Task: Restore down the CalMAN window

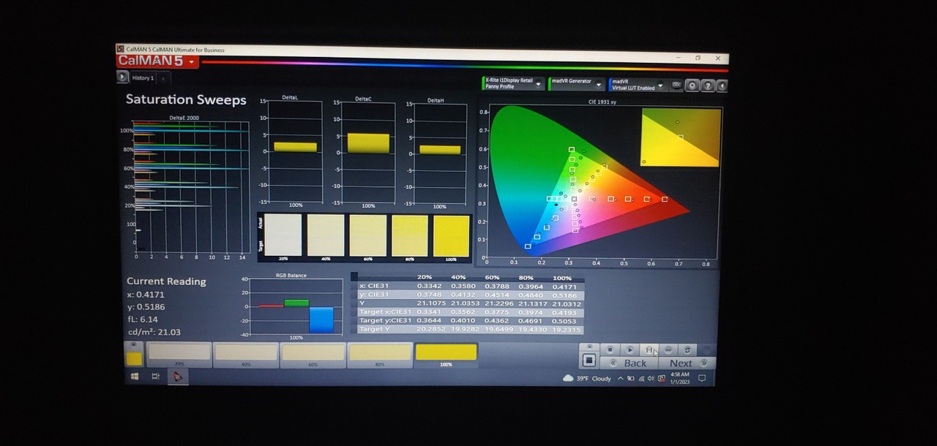Action: [x=698, y=58]
